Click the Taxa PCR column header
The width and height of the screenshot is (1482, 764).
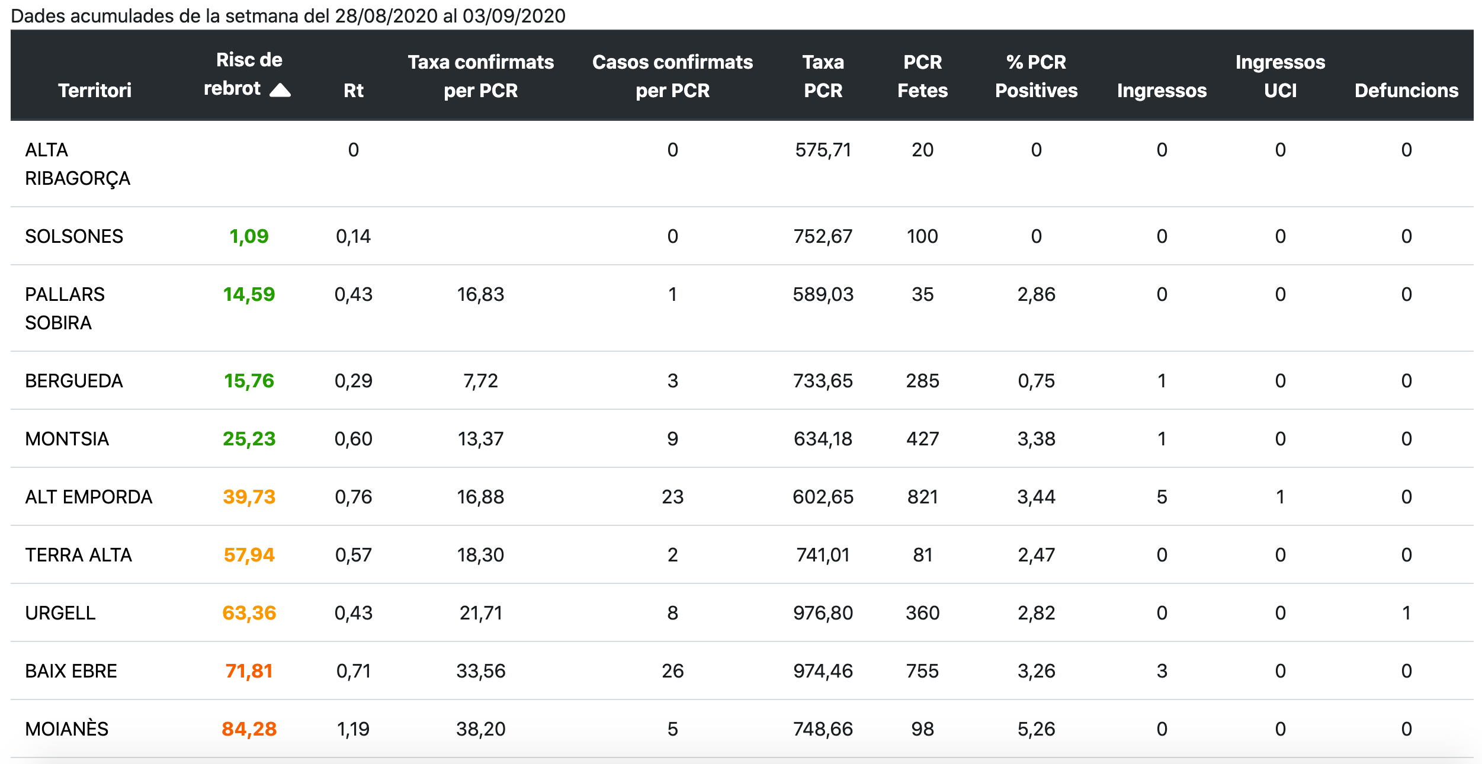pos(823,76)
